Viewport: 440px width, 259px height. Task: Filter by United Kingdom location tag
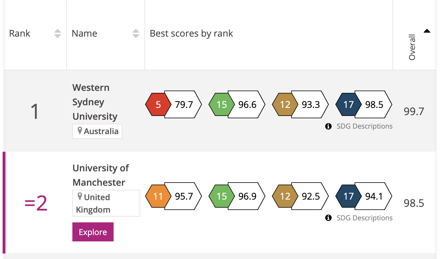pos(106,203)
